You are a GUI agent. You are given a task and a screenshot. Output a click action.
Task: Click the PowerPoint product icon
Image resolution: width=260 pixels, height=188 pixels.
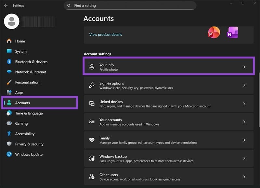[x=214, y=32]
